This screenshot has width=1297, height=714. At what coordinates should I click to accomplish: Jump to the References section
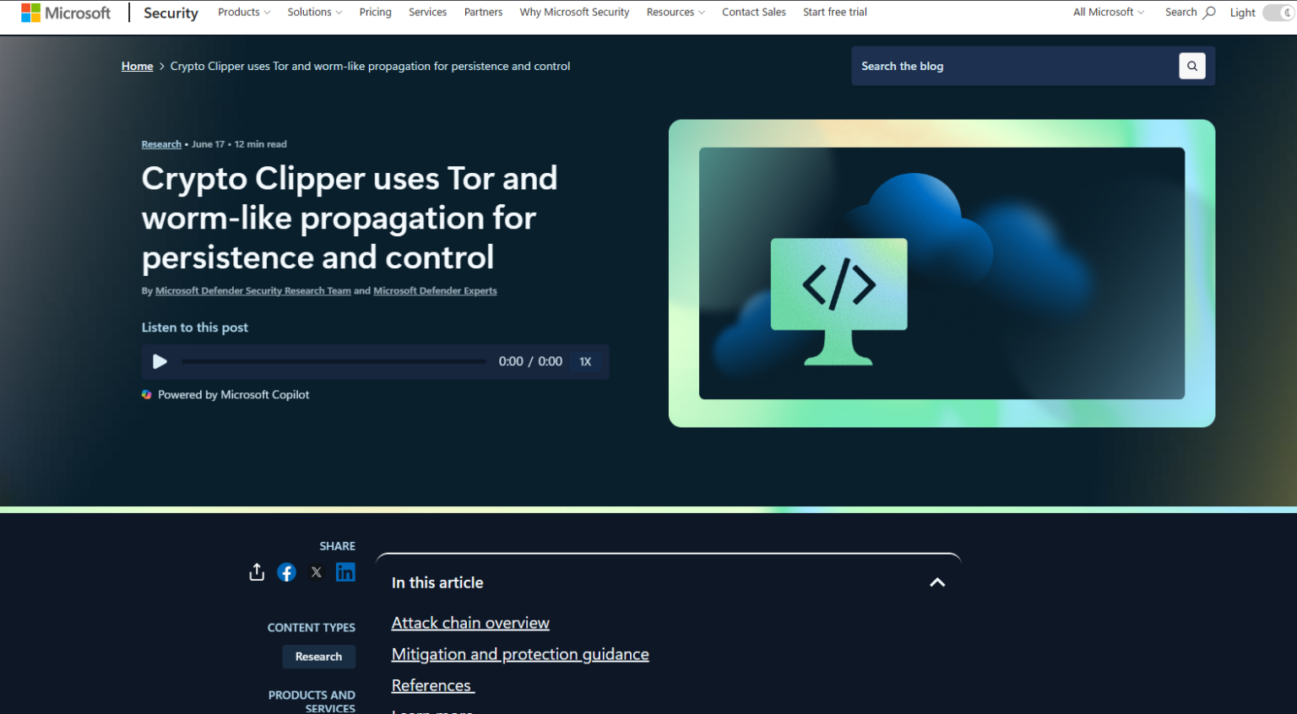point(431,685)
